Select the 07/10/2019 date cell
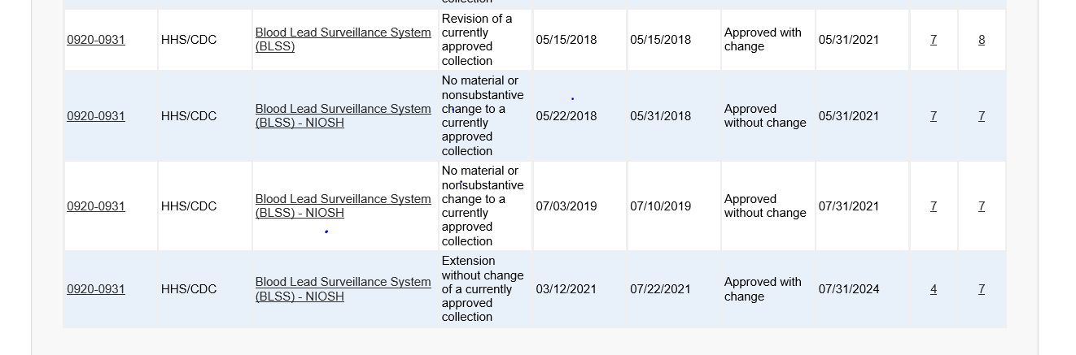The width and height of the screenshot is (1076, 355). coord(661,206)
